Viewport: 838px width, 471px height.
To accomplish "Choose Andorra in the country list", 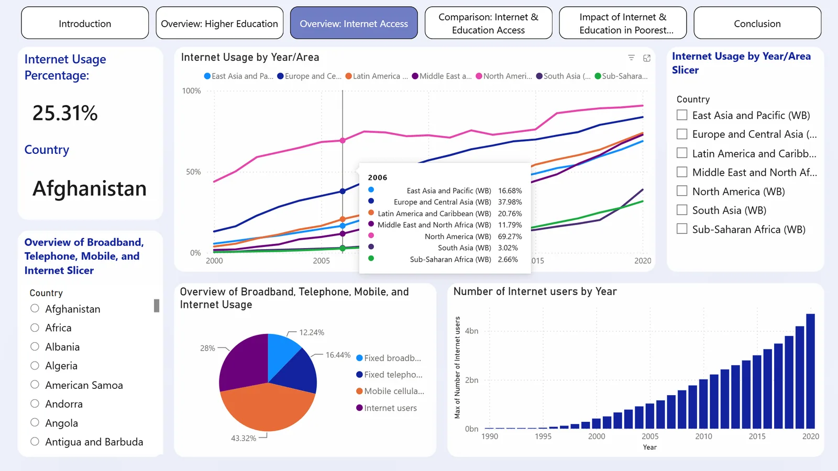I will [x=35, y=403].
